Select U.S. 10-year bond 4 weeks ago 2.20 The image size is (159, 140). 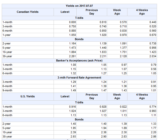[153, 132]
